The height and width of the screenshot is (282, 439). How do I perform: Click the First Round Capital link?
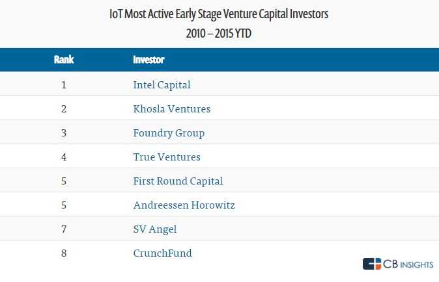click(178, 181)
